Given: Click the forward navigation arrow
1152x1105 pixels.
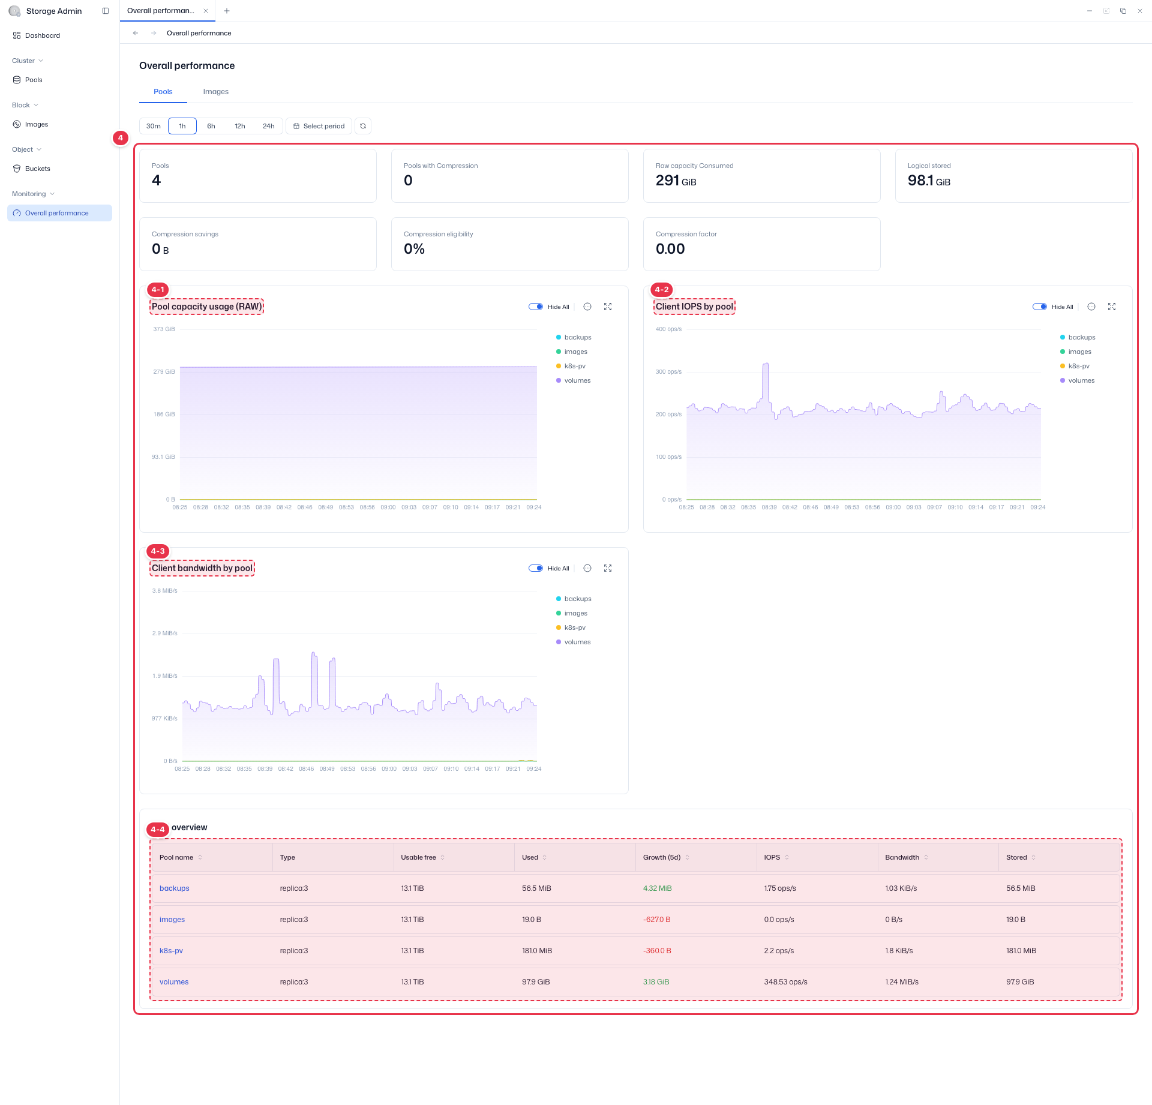Looking at the screenshot, I should (154, 33).
